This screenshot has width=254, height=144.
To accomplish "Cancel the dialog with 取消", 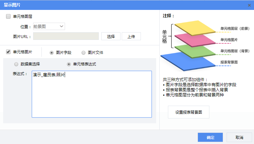I will (x=239, y=137).
